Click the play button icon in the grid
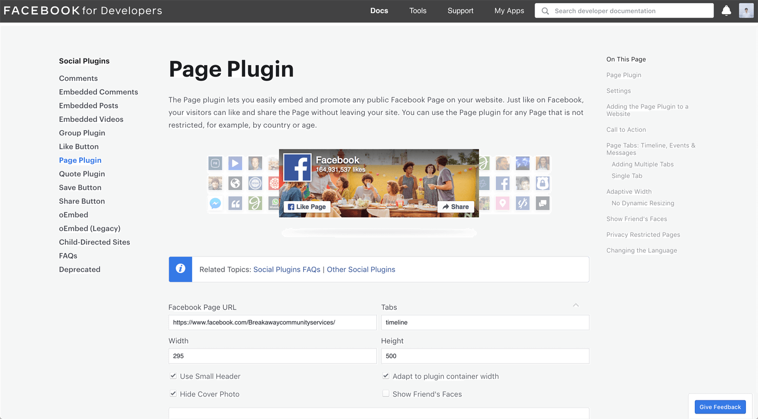 pos(235,163)
